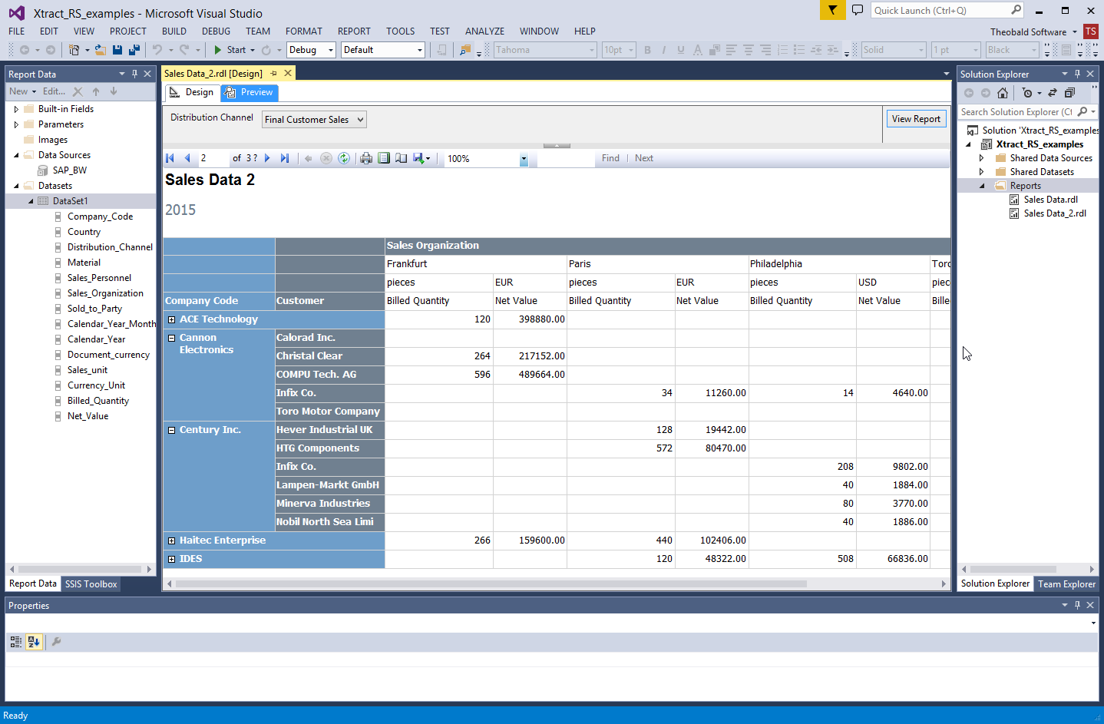Viewport: 1104px width, 724px height.
Task: Open Sales Data.rdl in Solution Explorer
Action: point(1050,200)
